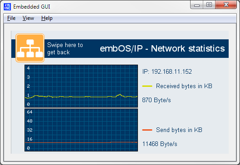
Task: Minimize the Embedded GUI window
Action: [197, 5]
